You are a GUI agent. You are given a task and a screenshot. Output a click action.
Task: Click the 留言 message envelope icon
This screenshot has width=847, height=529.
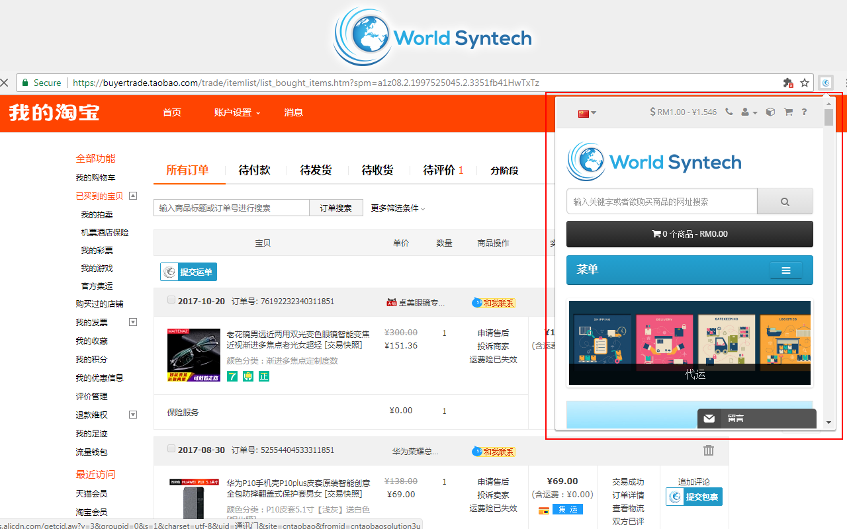tap(709, 419)
